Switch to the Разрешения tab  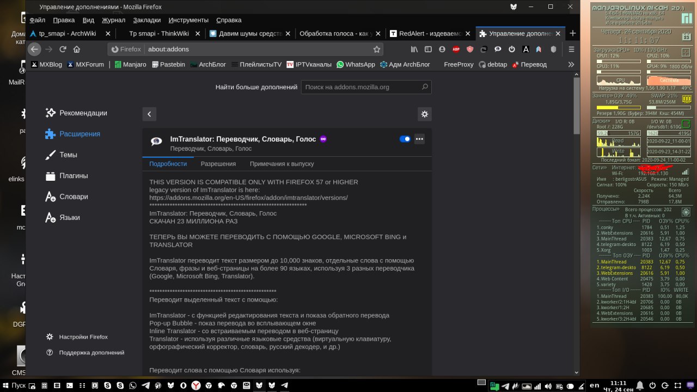(x=218, y=164)
